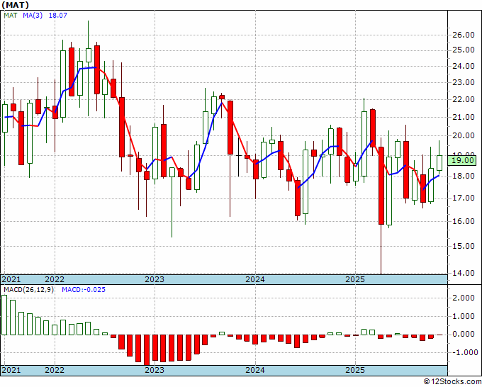
Task: Click the 14.00 price axis label
Action: click(464, 273)
